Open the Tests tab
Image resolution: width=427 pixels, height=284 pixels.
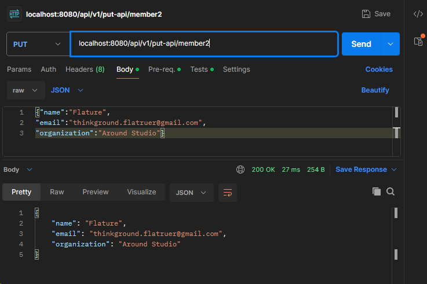click(202, 69)
